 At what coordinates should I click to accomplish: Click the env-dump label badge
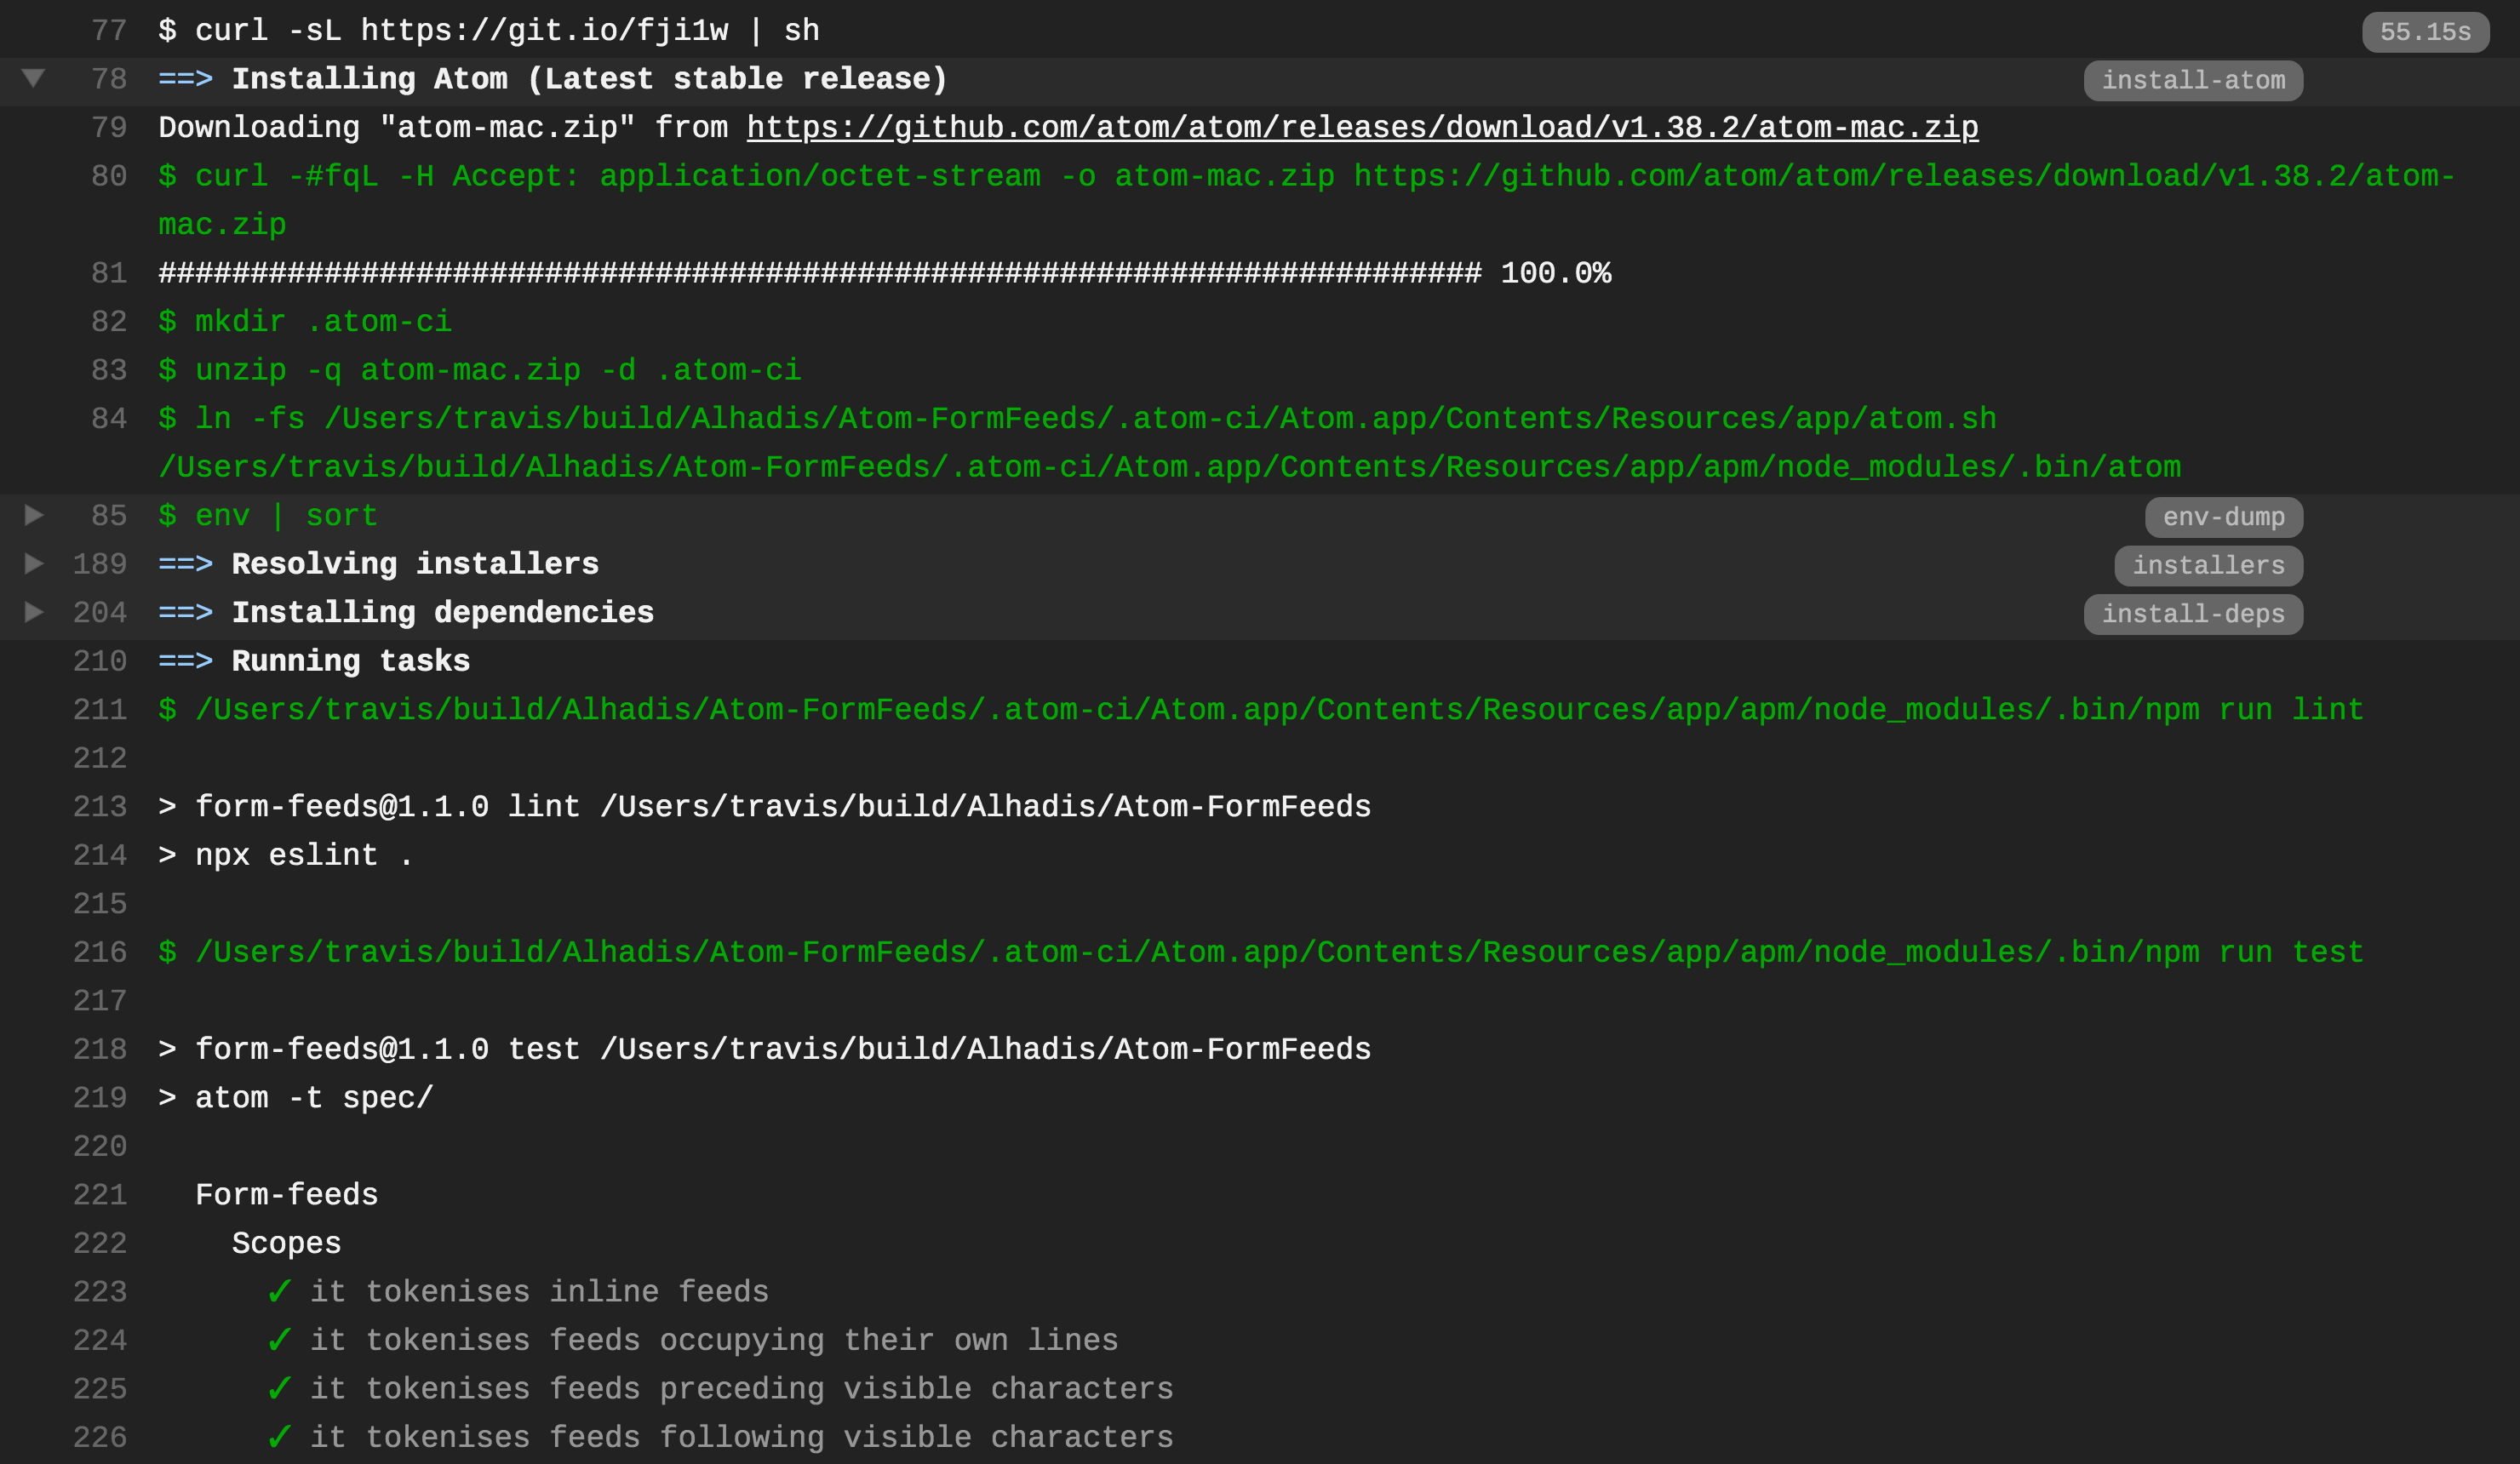[2223, 517]
